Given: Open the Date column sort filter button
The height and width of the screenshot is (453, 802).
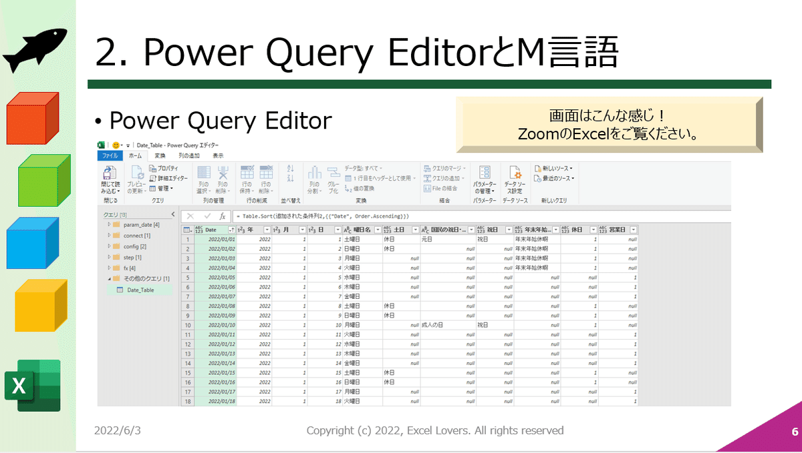Looking at the screenshot, I should 232,230.
